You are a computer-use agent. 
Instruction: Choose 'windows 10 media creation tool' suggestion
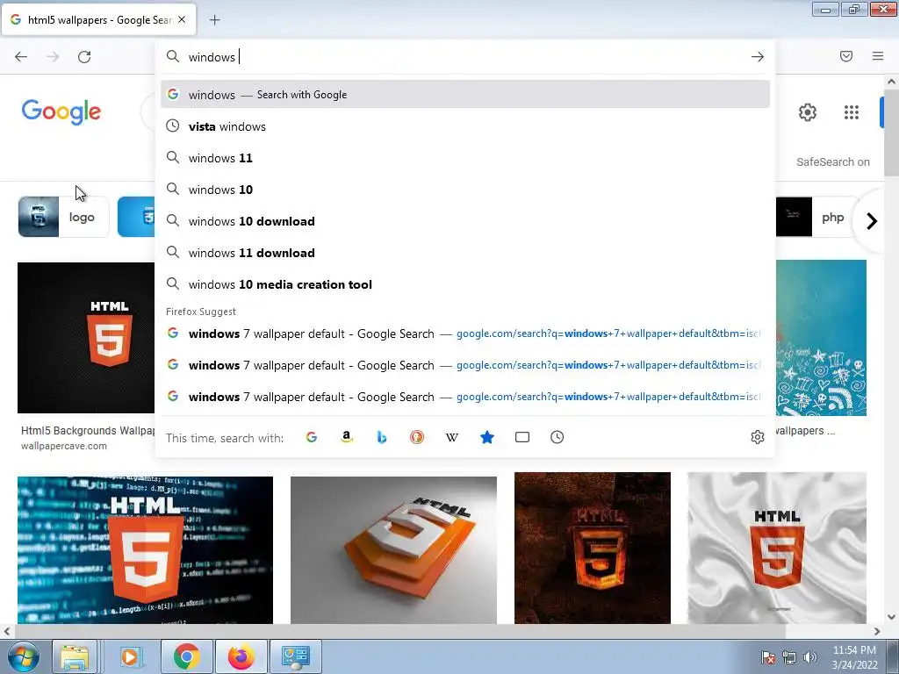465,284
